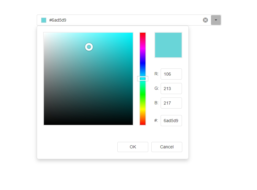
Task: Click the large color preview swatch
Action: (x=168, y=45)
